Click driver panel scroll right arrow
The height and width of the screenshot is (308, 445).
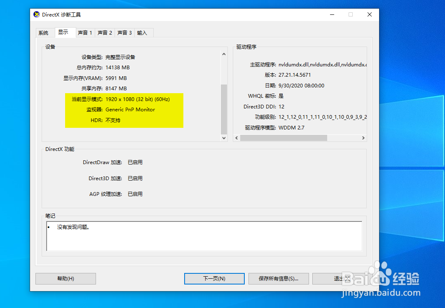point(363,138)
